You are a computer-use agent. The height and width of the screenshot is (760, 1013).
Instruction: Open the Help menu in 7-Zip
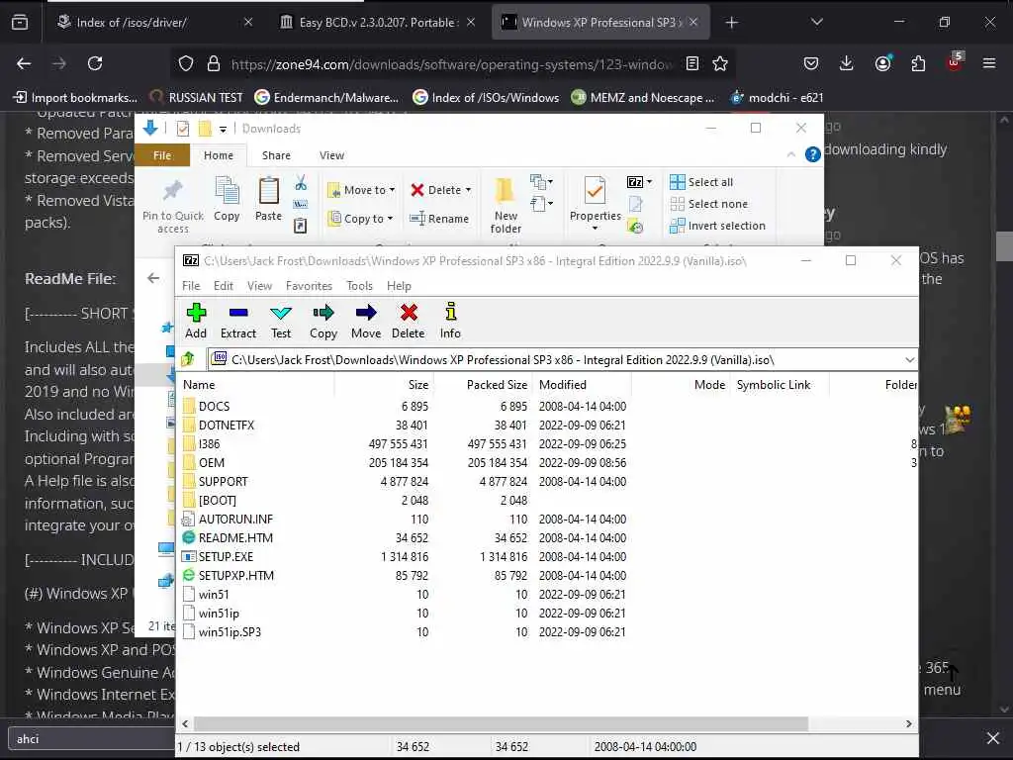[399, 286]
